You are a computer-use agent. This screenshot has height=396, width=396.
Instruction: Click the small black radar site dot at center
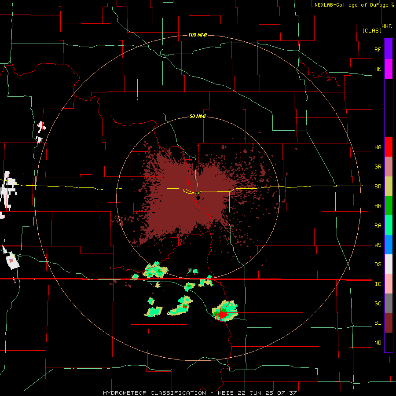[x=198, y=197]
